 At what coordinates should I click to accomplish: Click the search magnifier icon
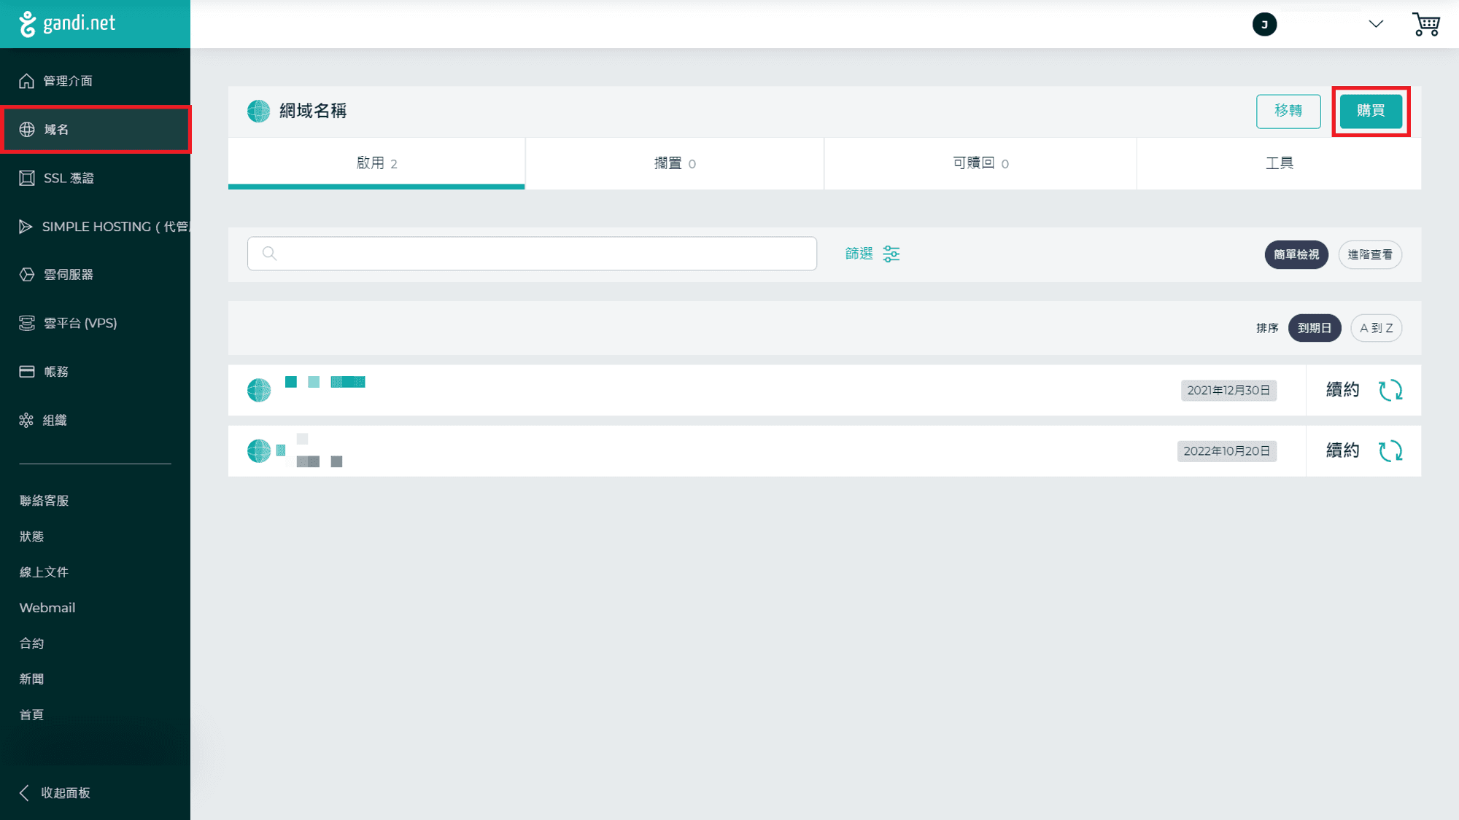pyautogui.click(x=269, y=254)
